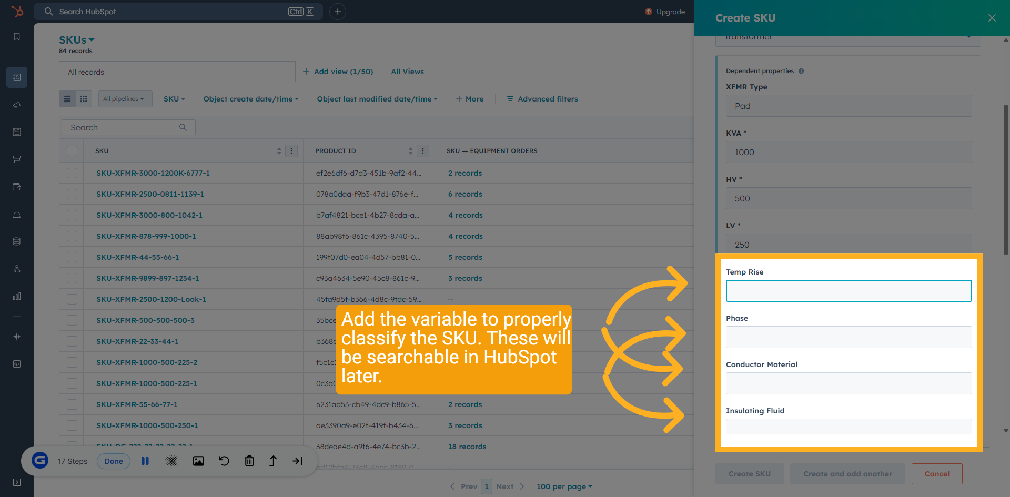Check the box for SKU-XFMR-878-999-1000-1
The width and height of the screenshot is (1010, 497).
(x=72, y=236)
